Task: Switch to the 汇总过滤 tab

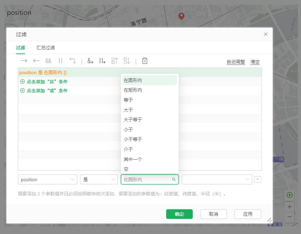Action: click(46, 48)
